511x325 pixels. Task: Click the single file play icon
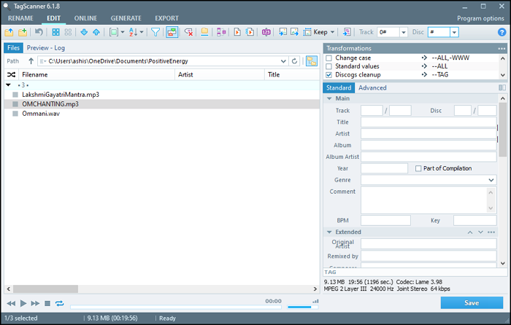(x=237, y=32)
